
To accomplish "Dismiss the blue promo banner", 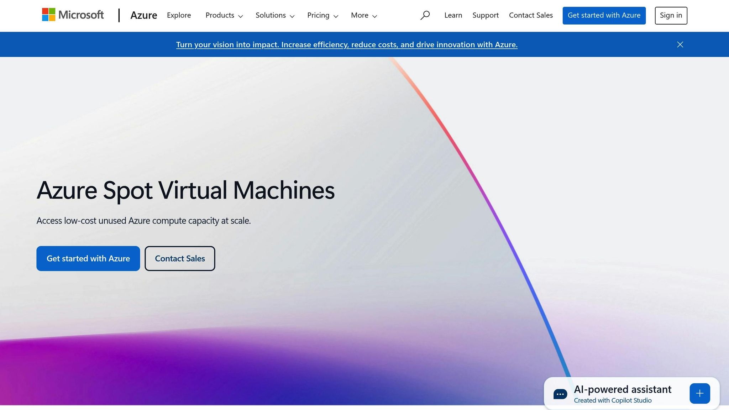I will [x=680, y=44].
